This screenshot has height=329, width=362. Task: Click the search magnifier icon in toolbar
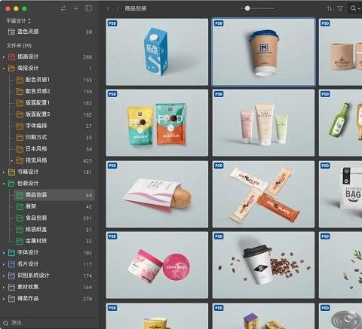[353, 8]
